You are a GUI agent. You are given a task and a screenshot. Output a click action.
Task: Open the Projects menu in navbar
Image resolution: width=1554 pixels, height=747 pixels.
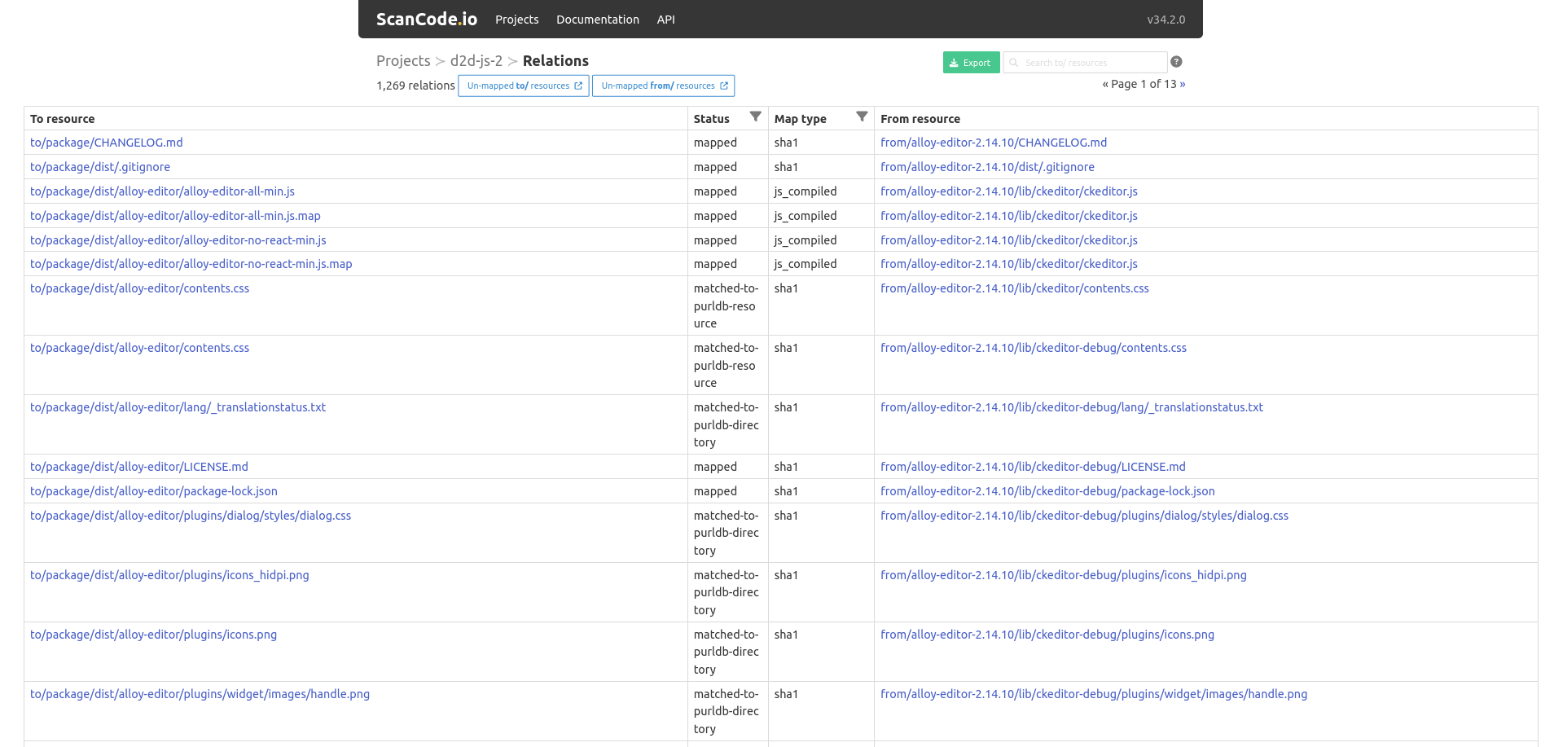[x=517, y=20]
